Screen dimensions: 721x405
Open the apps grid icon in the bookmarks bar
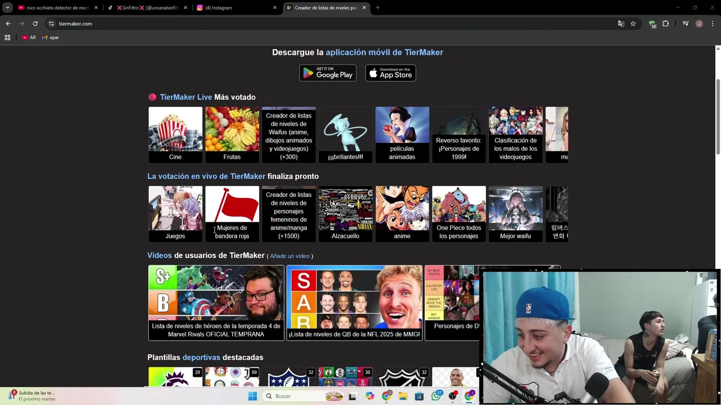(x=7, y=38)
